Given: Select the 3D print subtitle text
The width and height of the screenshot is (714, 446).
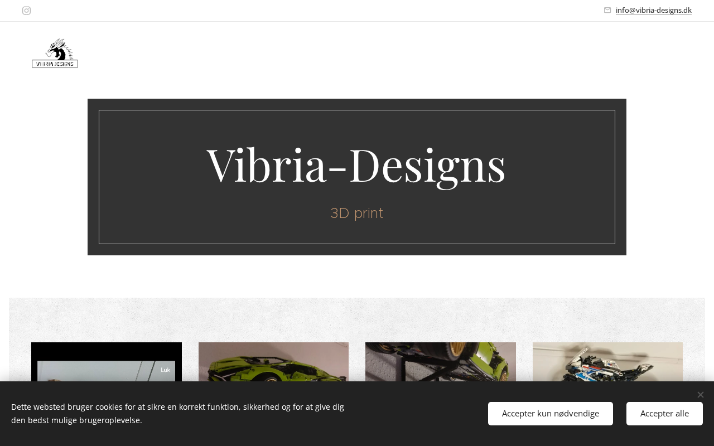Looking at the screenshot, I should tap(357, 213).
